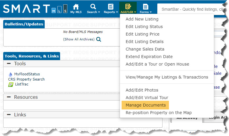Click the No Board/MLS Messages text
The width and height of the screenshot is (229, 136).
click(x=83, y=32)
